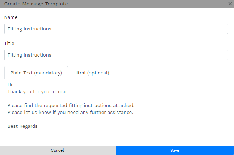234x155 pixels.
Task: Click the word "attached" in the message
Action: [123, 105]
